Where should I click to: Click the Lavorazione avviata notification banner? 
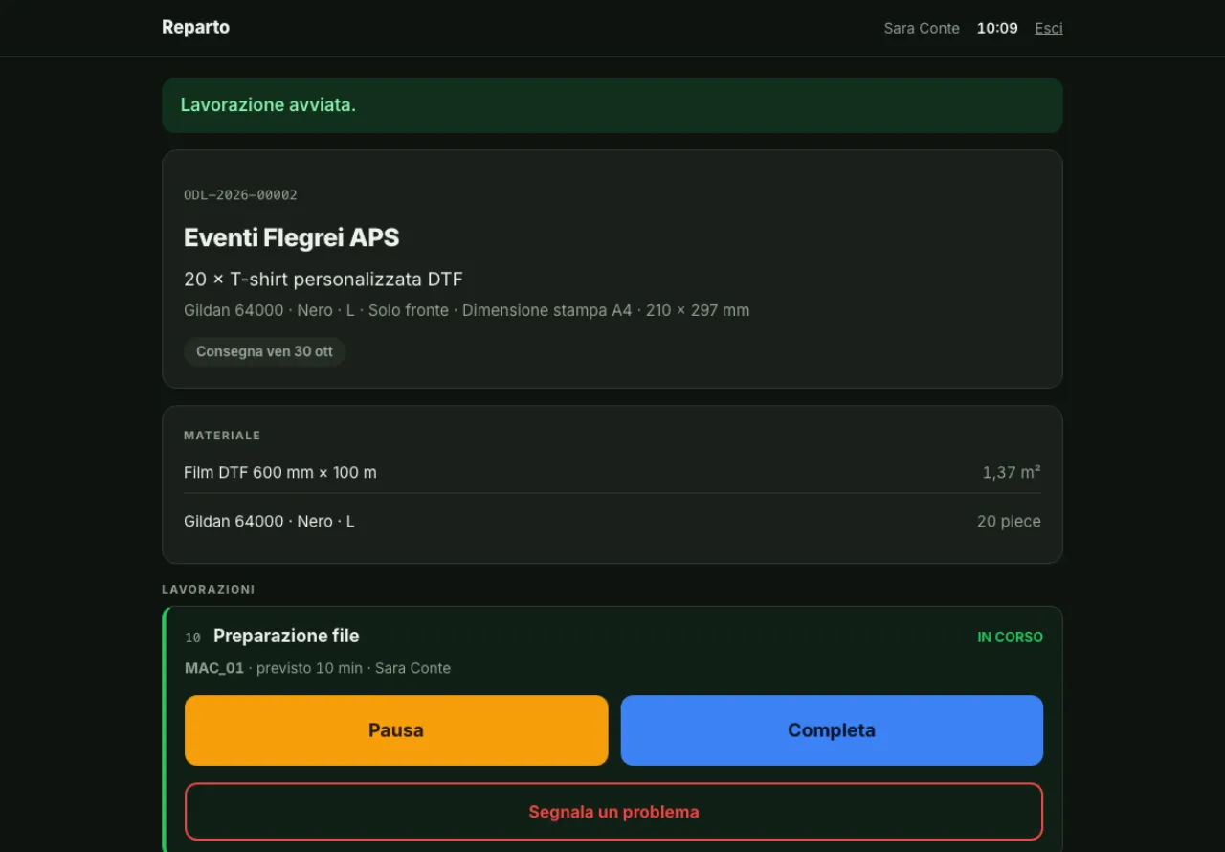612,105
